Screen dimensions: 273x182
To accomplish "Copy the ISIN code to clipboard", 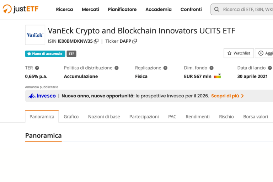I will click(96, 41).
